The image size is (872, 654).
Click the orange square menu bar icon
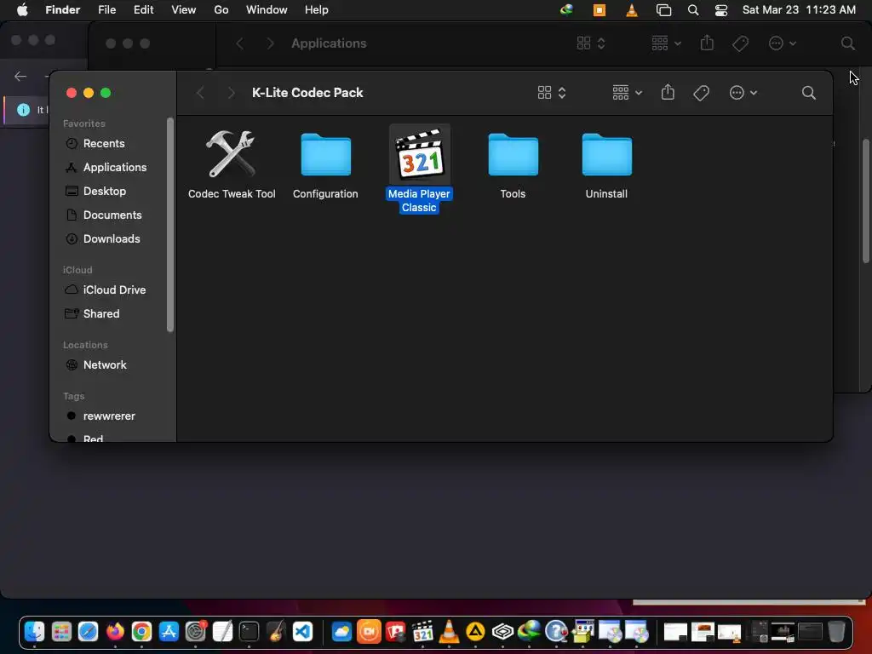tap(599, 10)
